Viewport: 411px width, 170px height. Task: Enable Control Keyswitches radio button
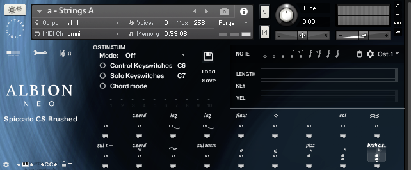click(x=103, y=66)
